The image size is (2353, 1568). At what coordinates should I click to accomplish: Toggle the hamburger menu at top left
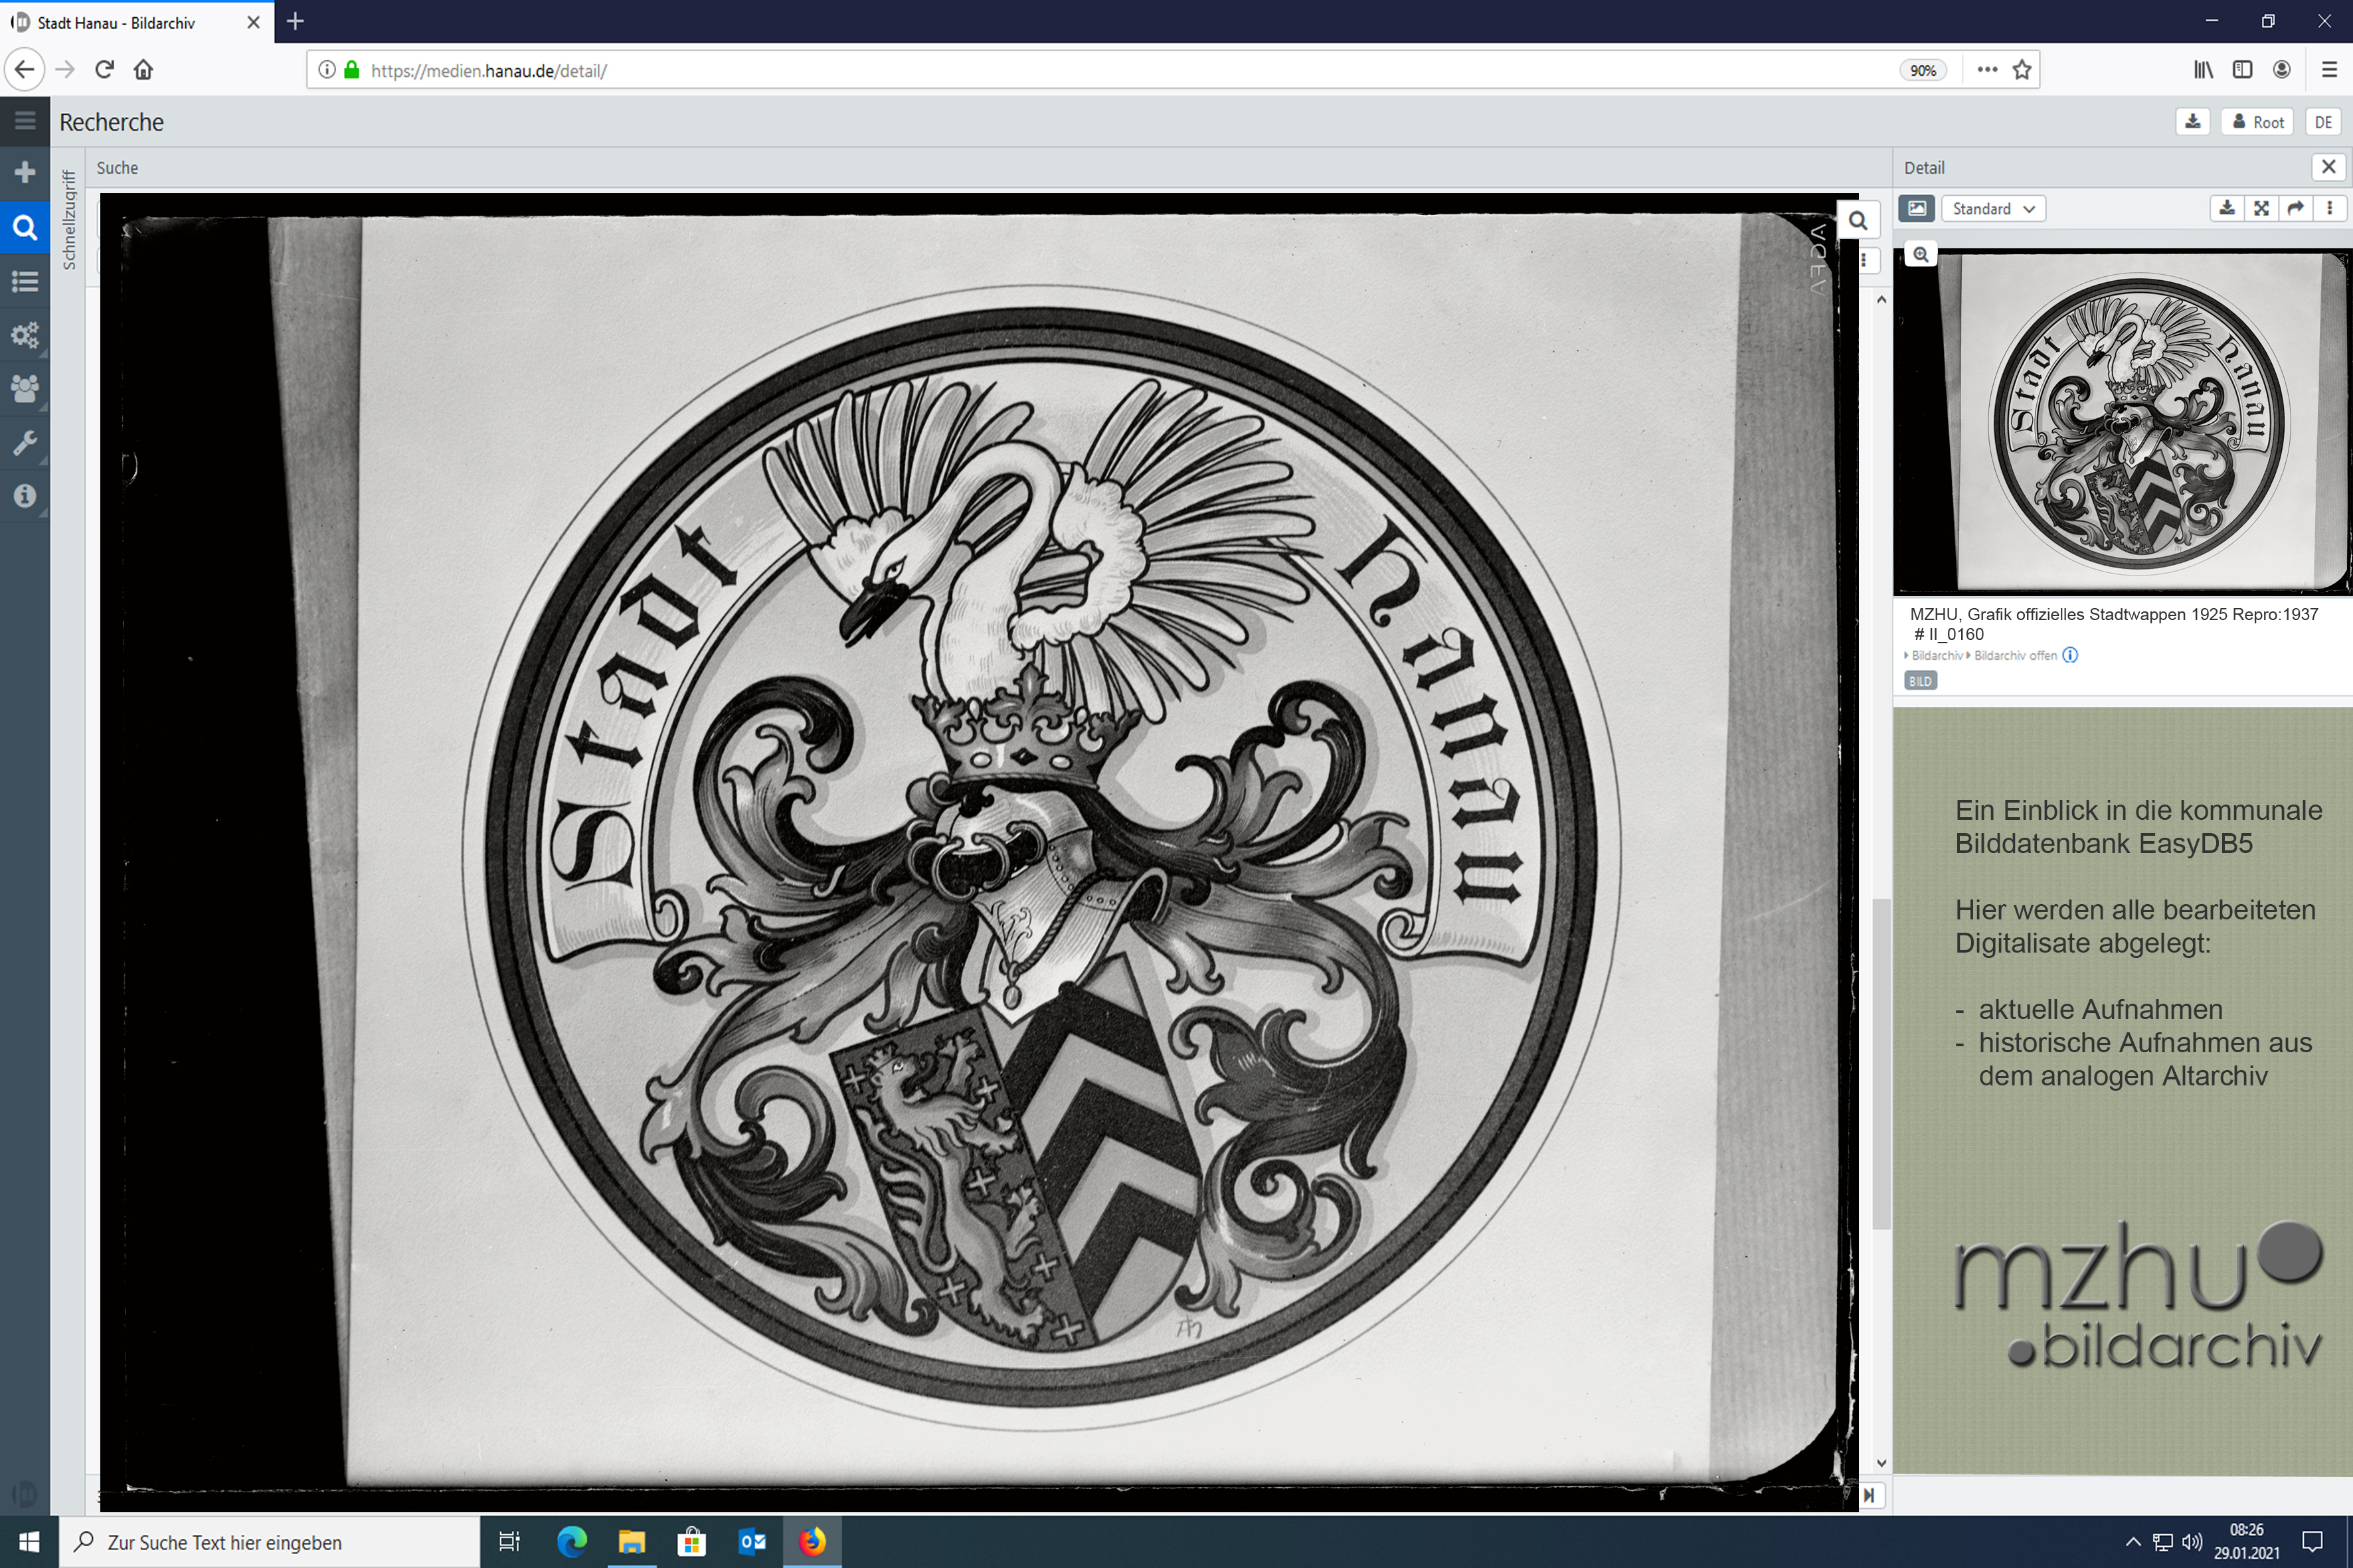25,121
